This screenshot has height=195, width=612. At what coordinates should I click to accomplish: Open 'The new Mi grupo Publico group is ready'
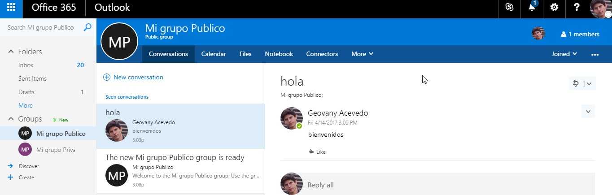click(180, 171)
